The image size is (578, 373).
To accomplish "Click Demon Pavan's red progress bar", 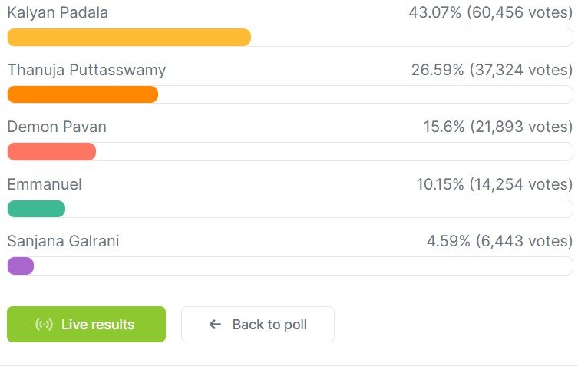I will [x=51, y=152].
